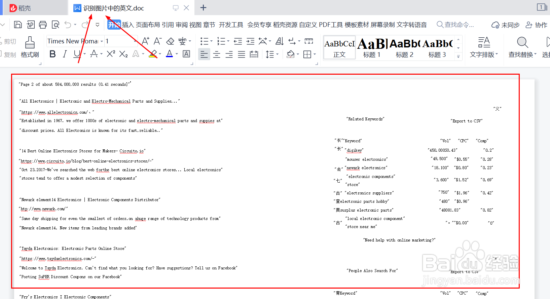Select center alignment
This screenshot has width=550, height=299.
coord(217,54)
